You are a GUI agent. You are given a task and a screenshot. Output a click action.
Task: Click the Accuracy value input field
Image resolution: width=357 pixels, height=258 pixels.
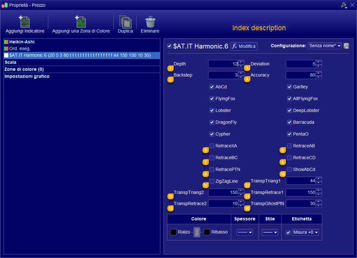pos(301,75)
